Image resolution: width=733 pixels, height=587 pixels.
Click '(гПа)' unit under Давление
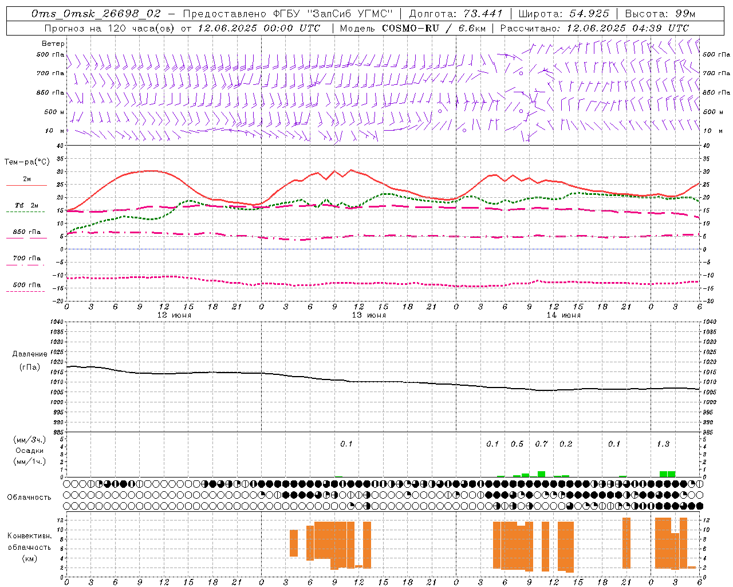(x=30, y=367)
